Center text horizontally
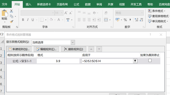The width and height of the screenshot is (170, 95). click(x=84, y=20)
